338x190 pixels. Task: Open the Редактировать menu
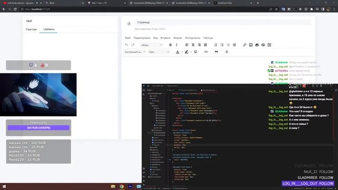(142, 37)
